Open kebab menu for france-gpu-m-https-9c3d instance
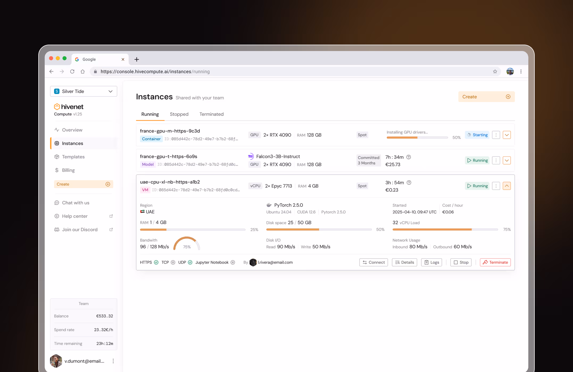The width and height of the screenshot is (573, 372). click(x=496, y=135)
